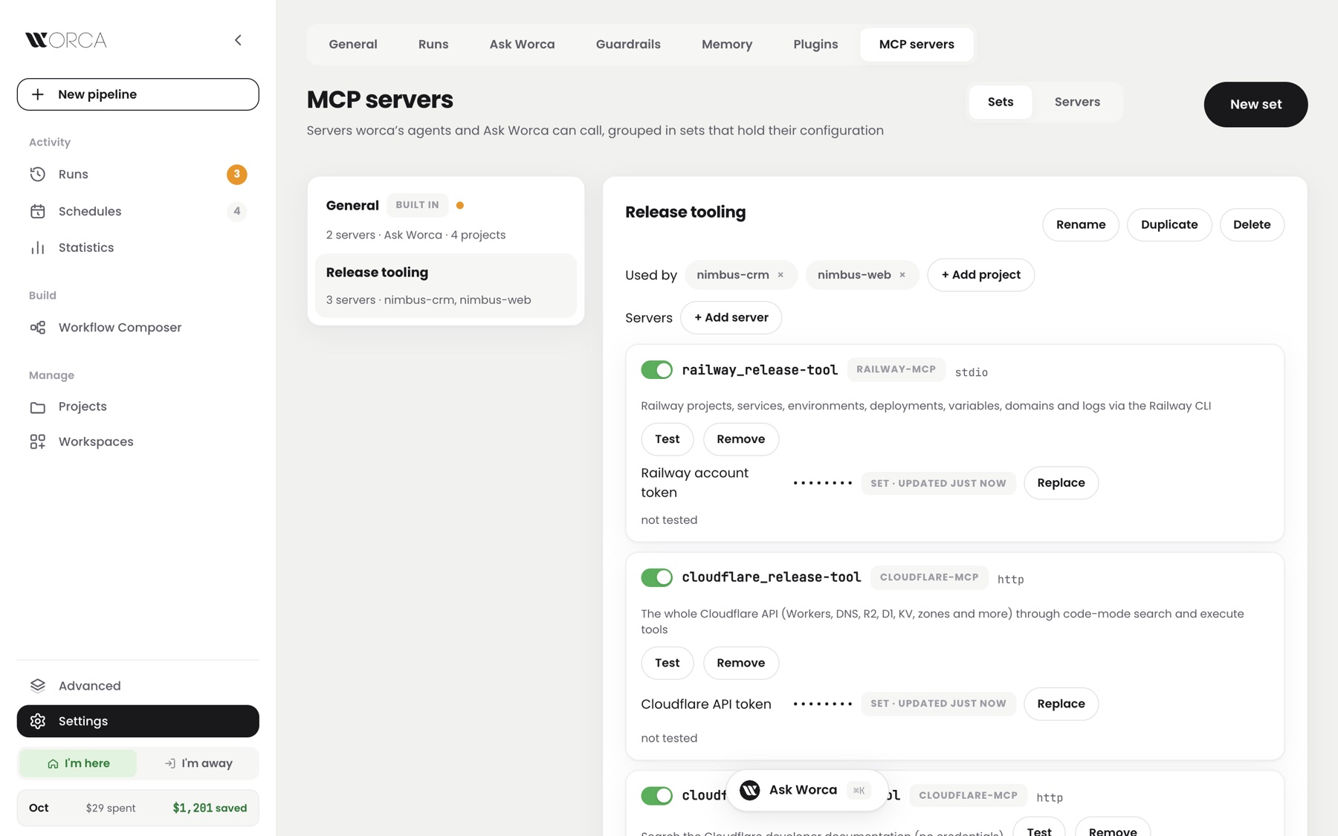Remove the railway_release-tool server
1338x836 pixels.
click(741, 439)
